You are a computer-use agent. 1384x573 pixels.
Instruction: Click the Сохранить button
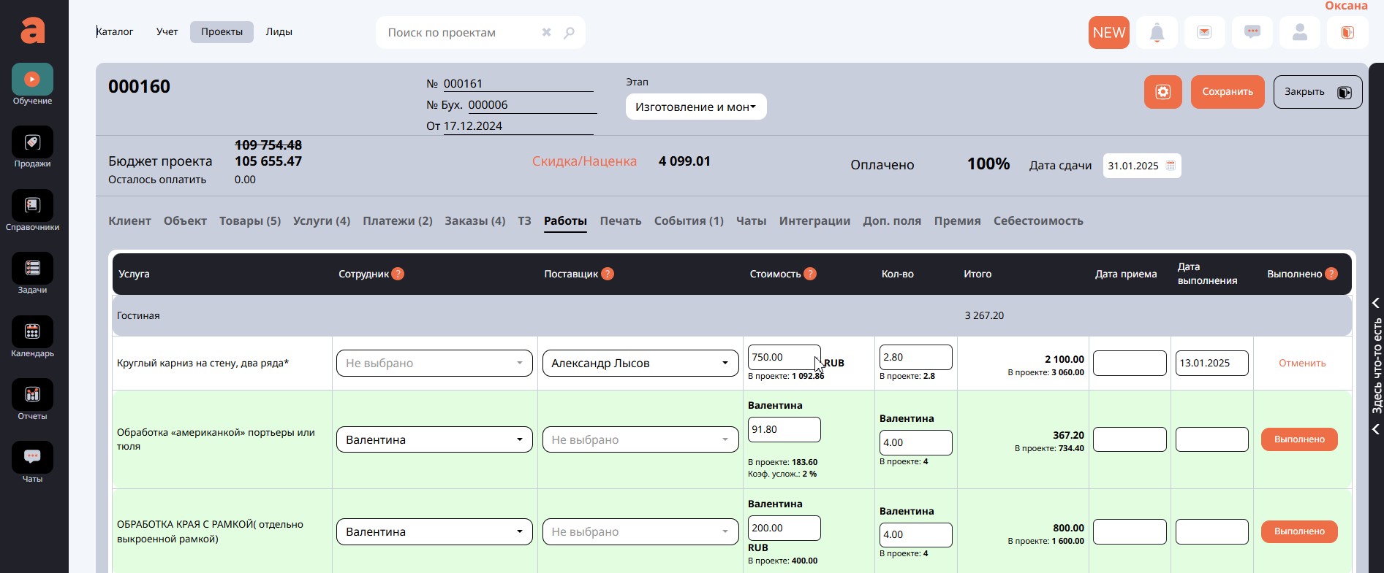pyautogui.click(x=1227, y=92)
